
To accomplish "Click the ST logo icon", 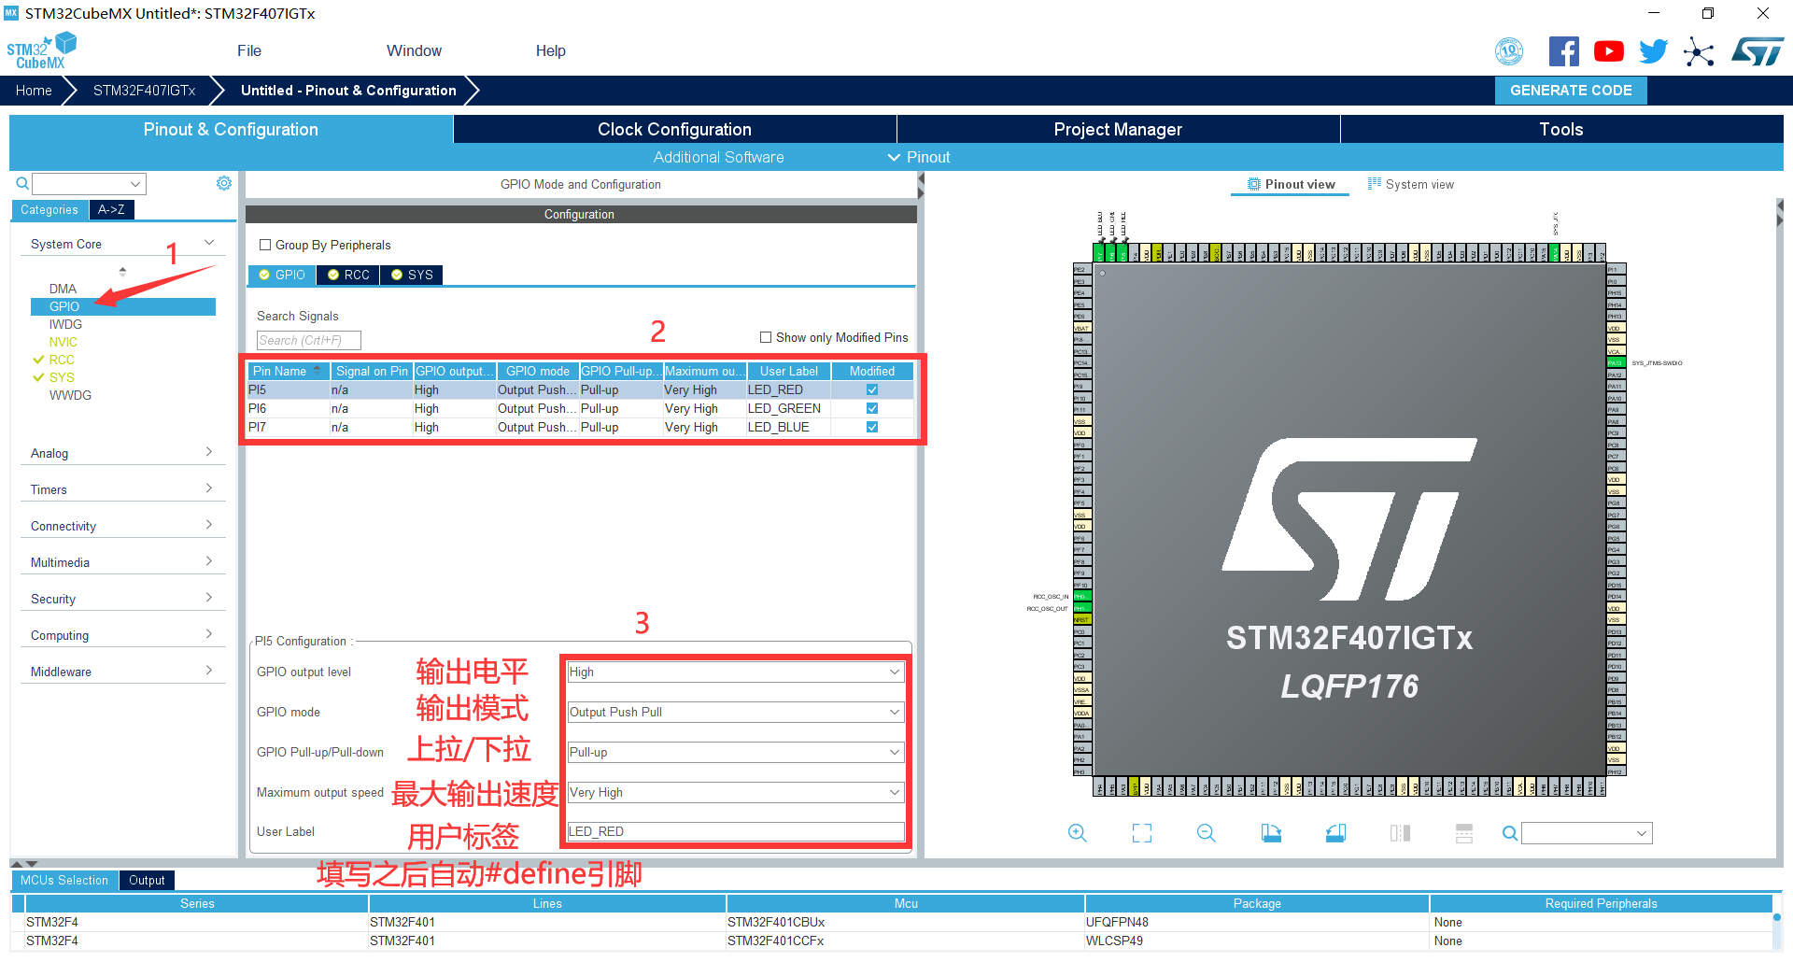I will 1758,51.
